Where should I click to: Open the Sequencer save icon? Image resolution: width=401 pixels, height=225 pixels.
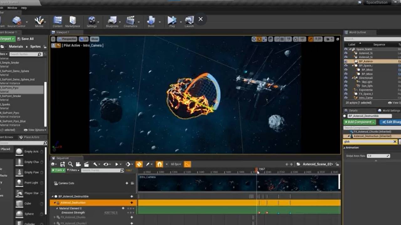62,164
